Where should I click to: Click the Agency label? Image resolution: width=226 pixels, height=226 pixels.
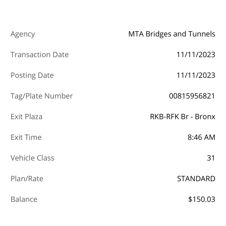(x=23, y=34)
